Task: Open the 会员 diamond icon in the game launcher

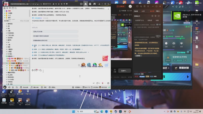Action: click(181, 44)
